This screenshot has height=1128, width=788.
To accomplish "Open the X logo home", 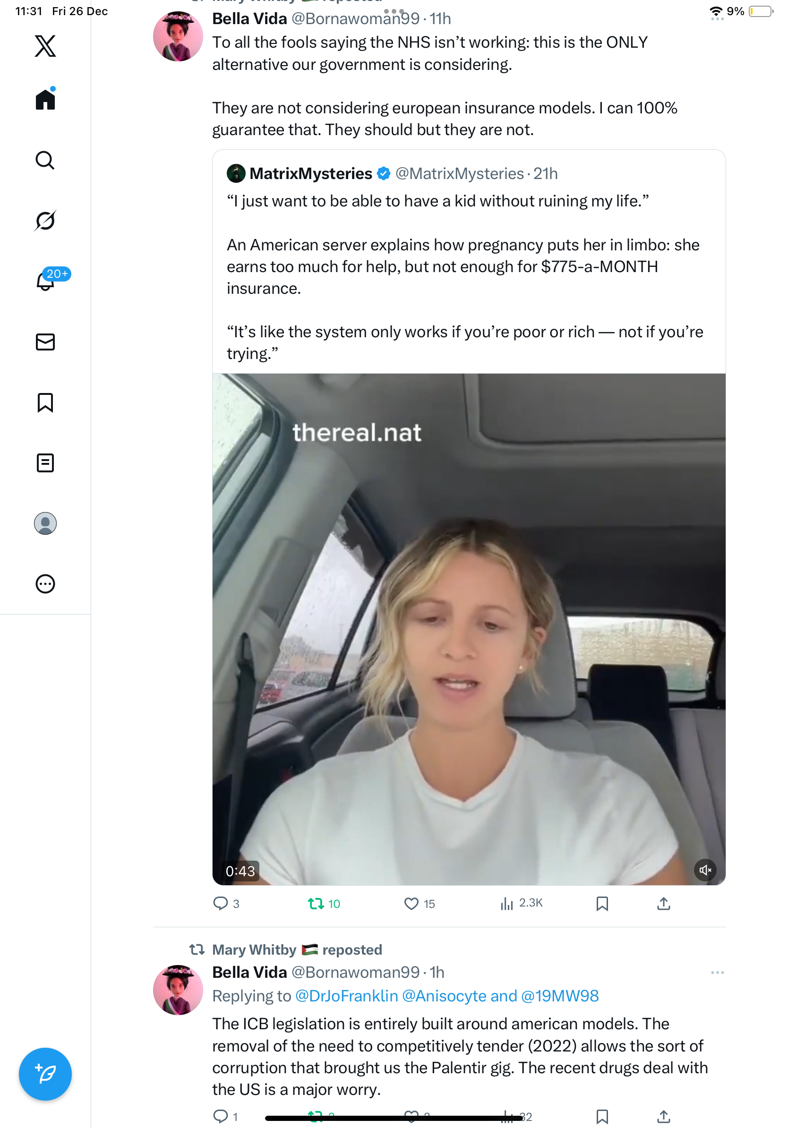I will (x=45, y=46).
